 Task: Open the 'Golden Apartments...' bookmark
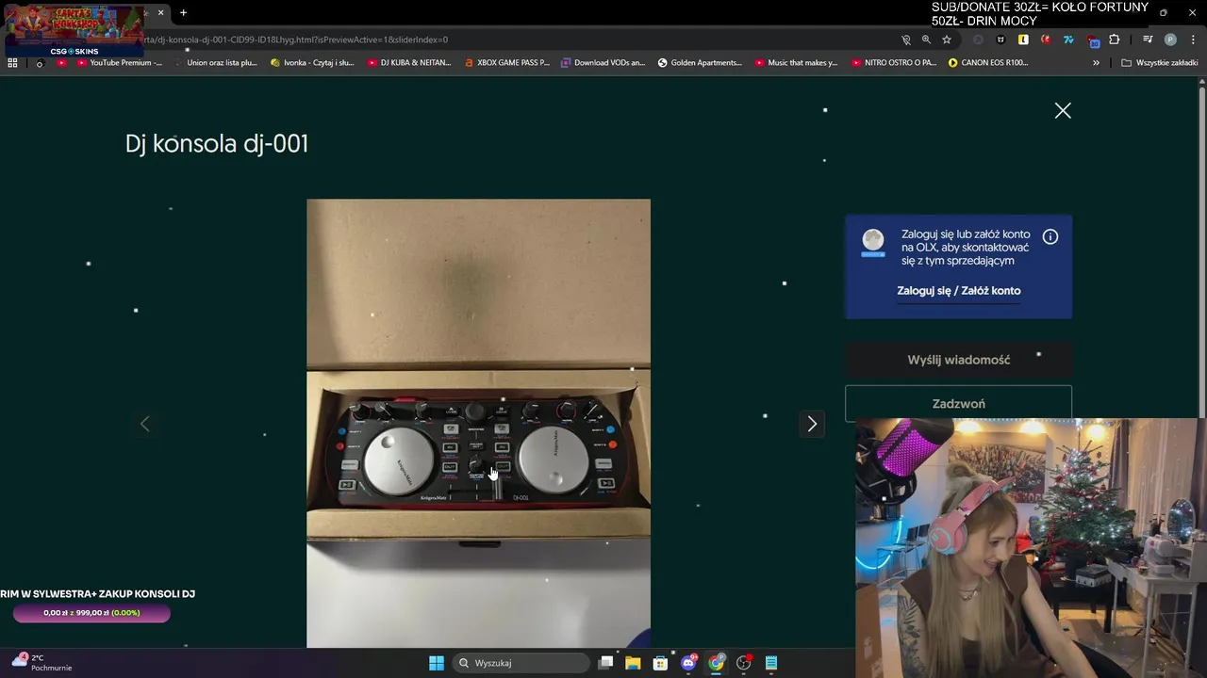pyautogui.click(x=700, y=63)
